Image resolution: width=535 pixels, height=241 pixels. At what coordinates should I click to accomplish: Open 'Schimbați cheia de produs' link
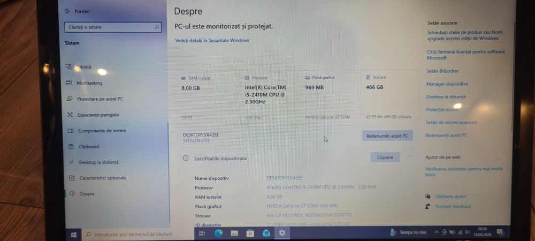click(x=465, y=35)
